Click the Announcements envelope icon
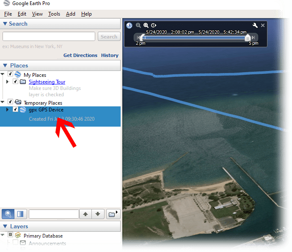292x252 pixels. click(23, 243)
